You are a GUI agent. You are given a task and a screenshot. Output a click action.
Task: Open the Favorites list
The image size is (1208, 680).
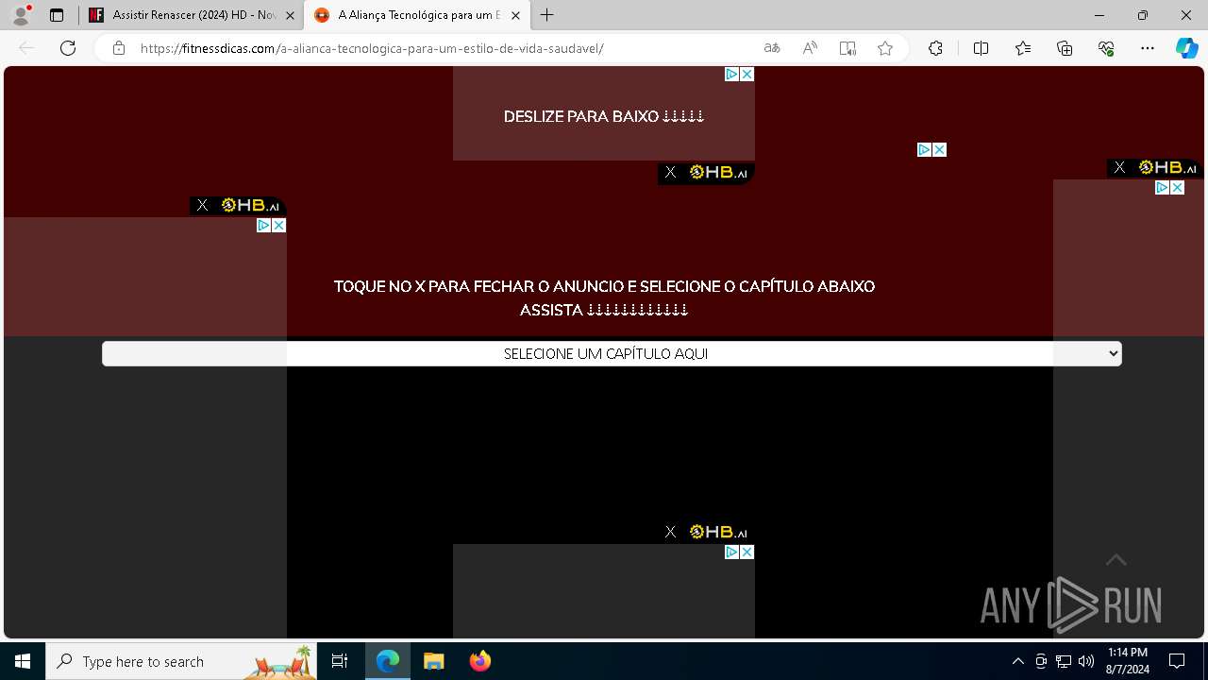[x=1023, y=48]
